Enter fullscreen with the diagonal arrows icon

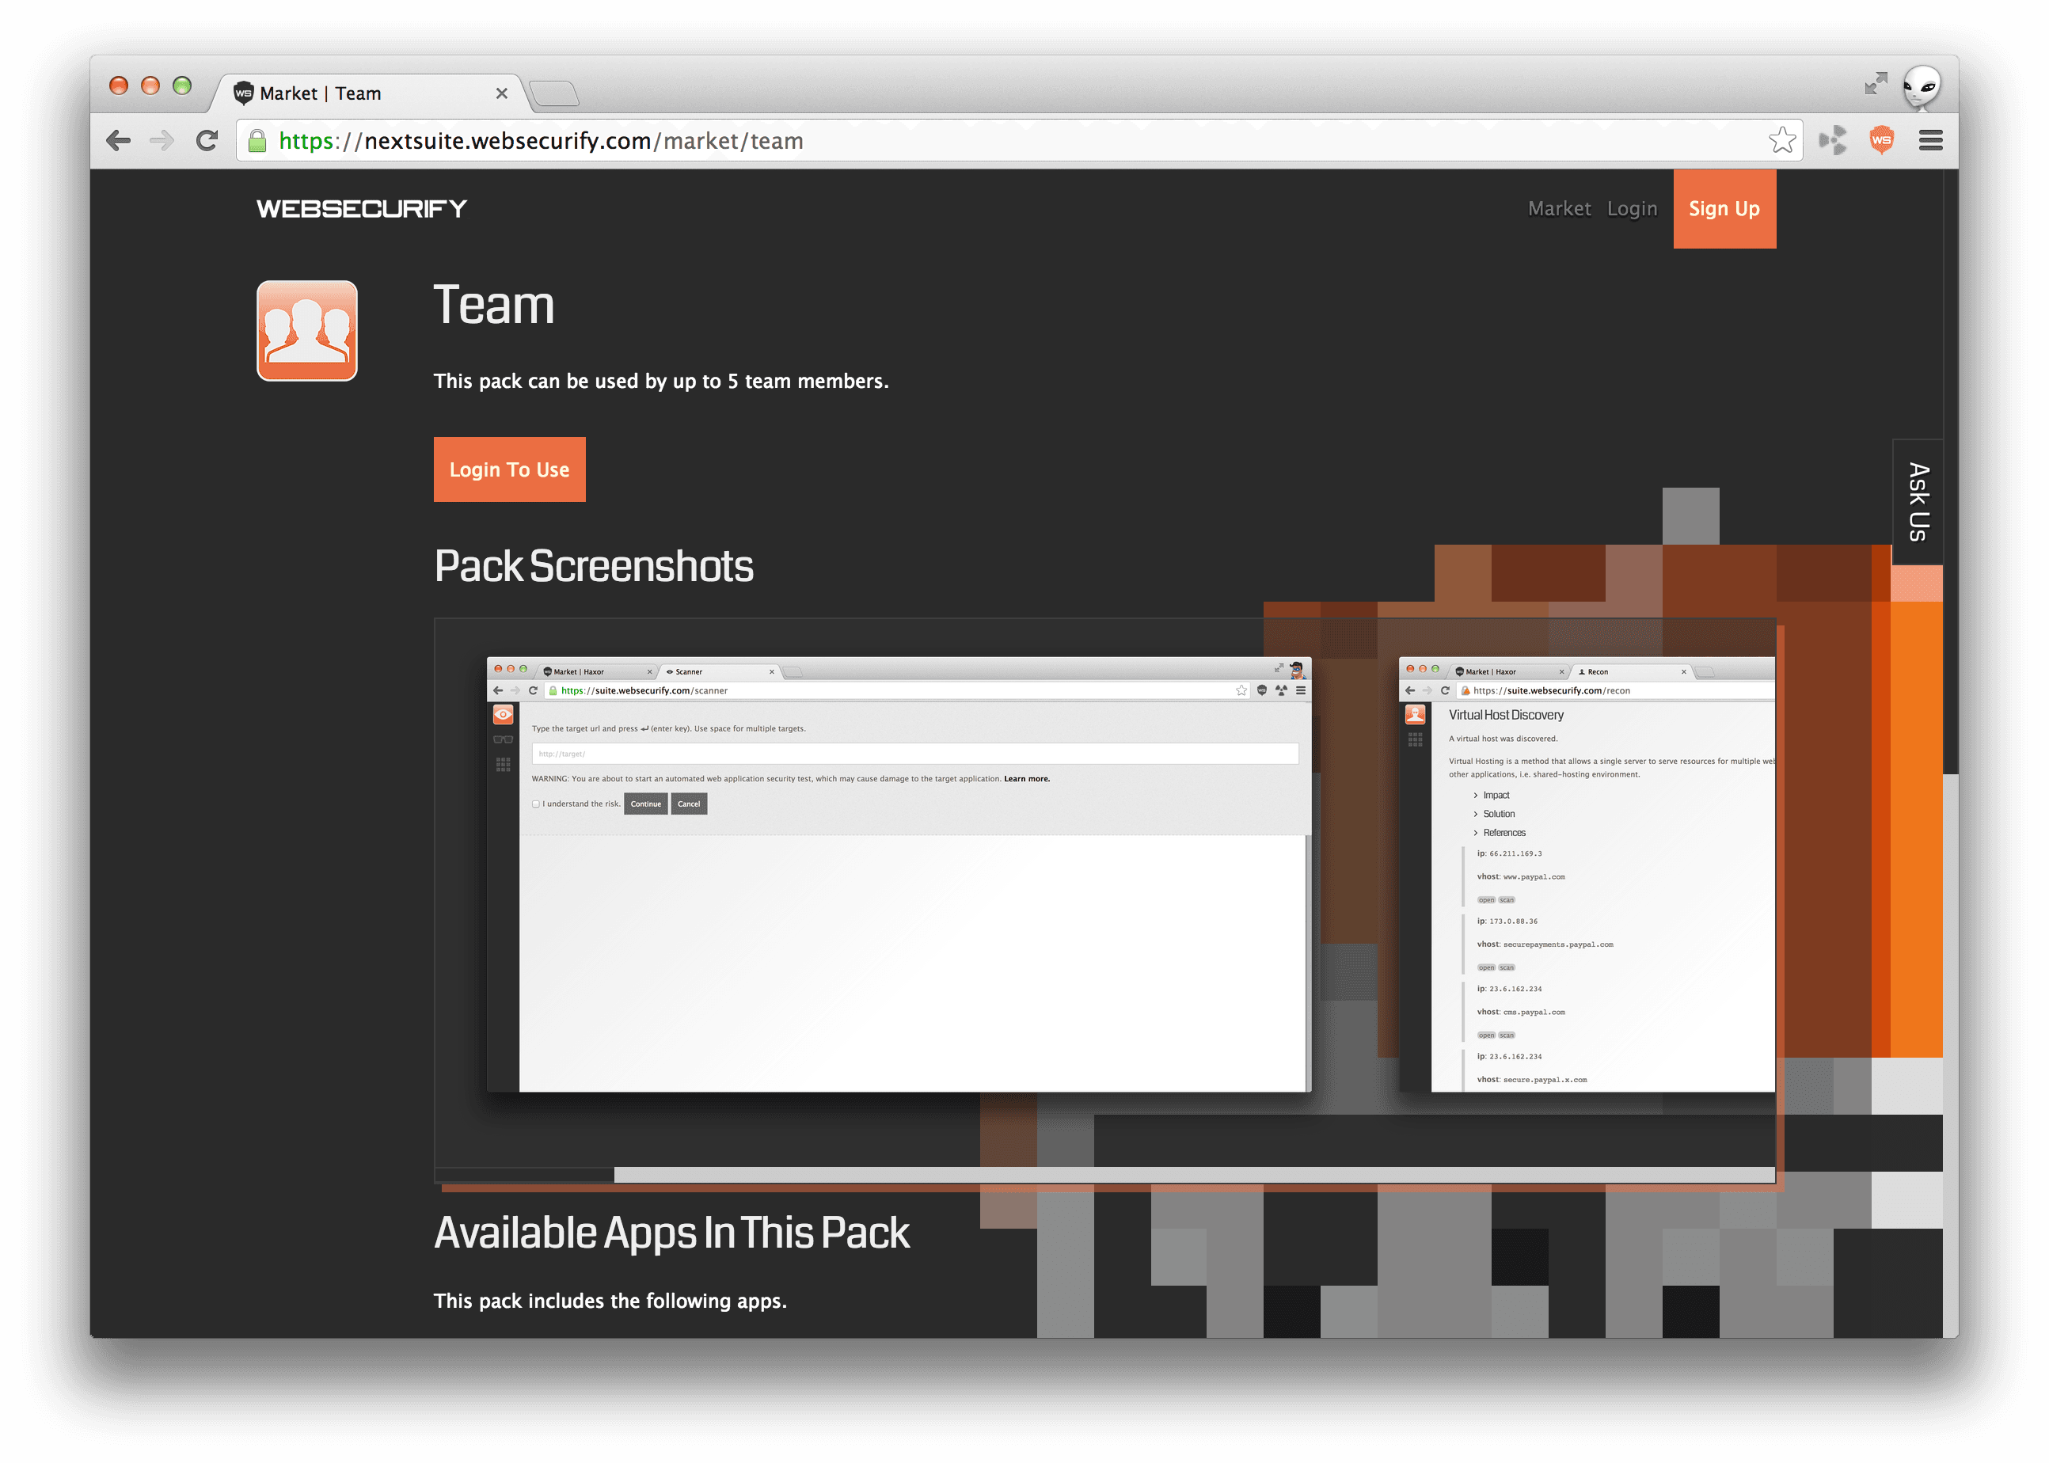click(x=1876, y=84)
